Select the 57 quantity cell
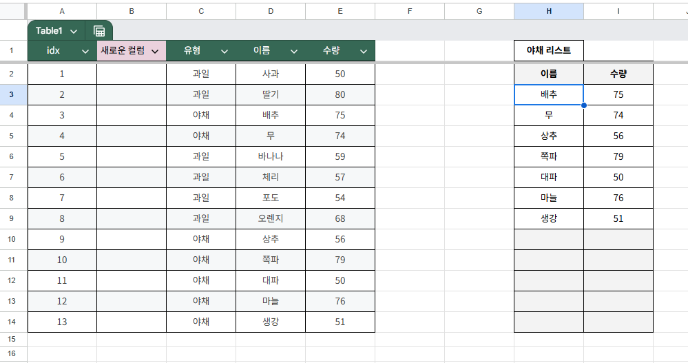Image resolution: width=688 pixels, height=363 pixels. coord(340,177)
